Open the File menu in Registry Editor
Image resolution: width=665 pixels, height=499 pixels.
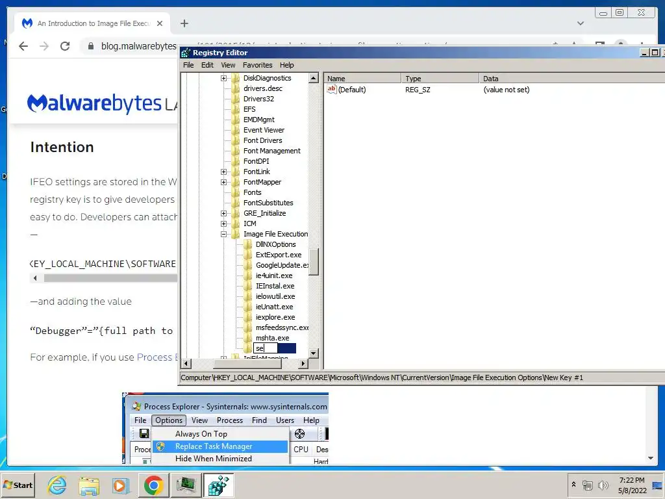pyautogui.click(x=188, y=65)
